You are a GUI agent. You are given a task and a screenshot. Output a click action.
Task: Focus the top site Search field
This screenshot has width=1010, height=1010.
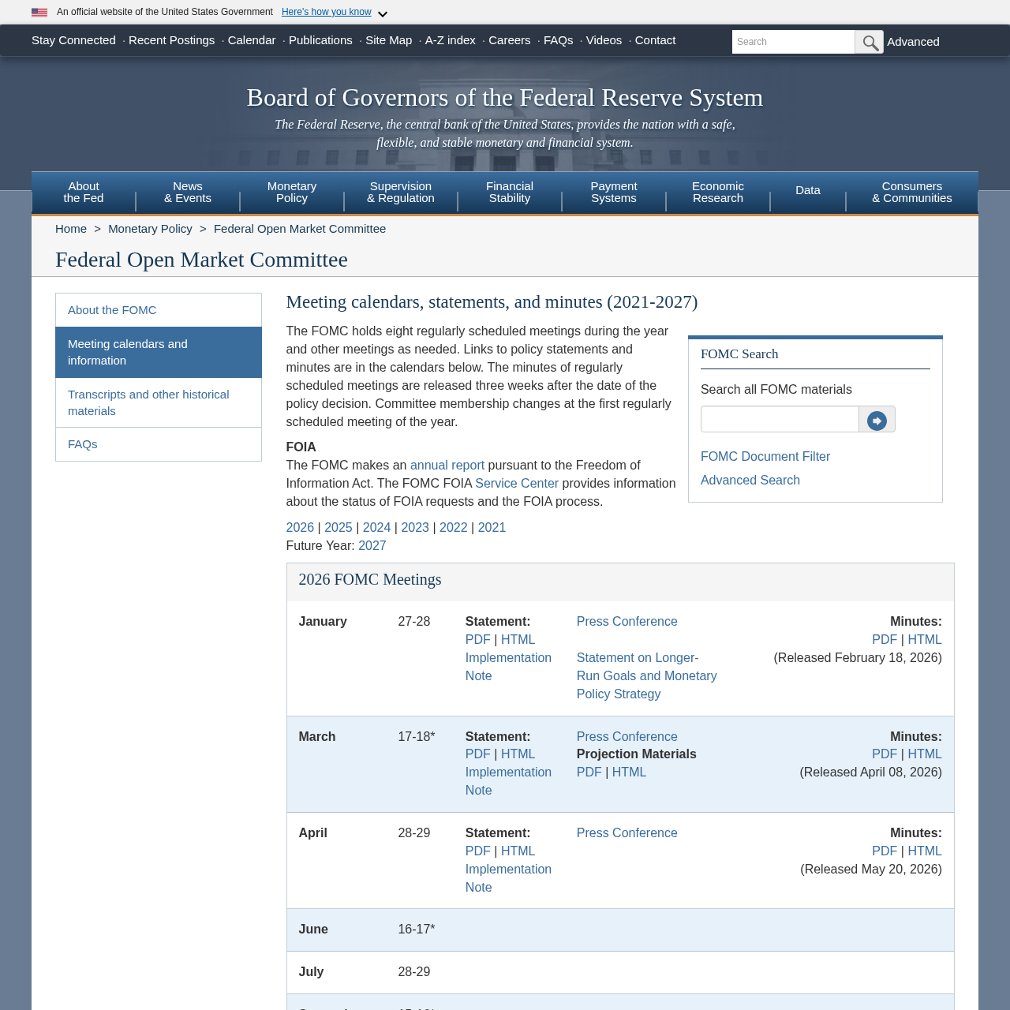[x=793, y=42]
